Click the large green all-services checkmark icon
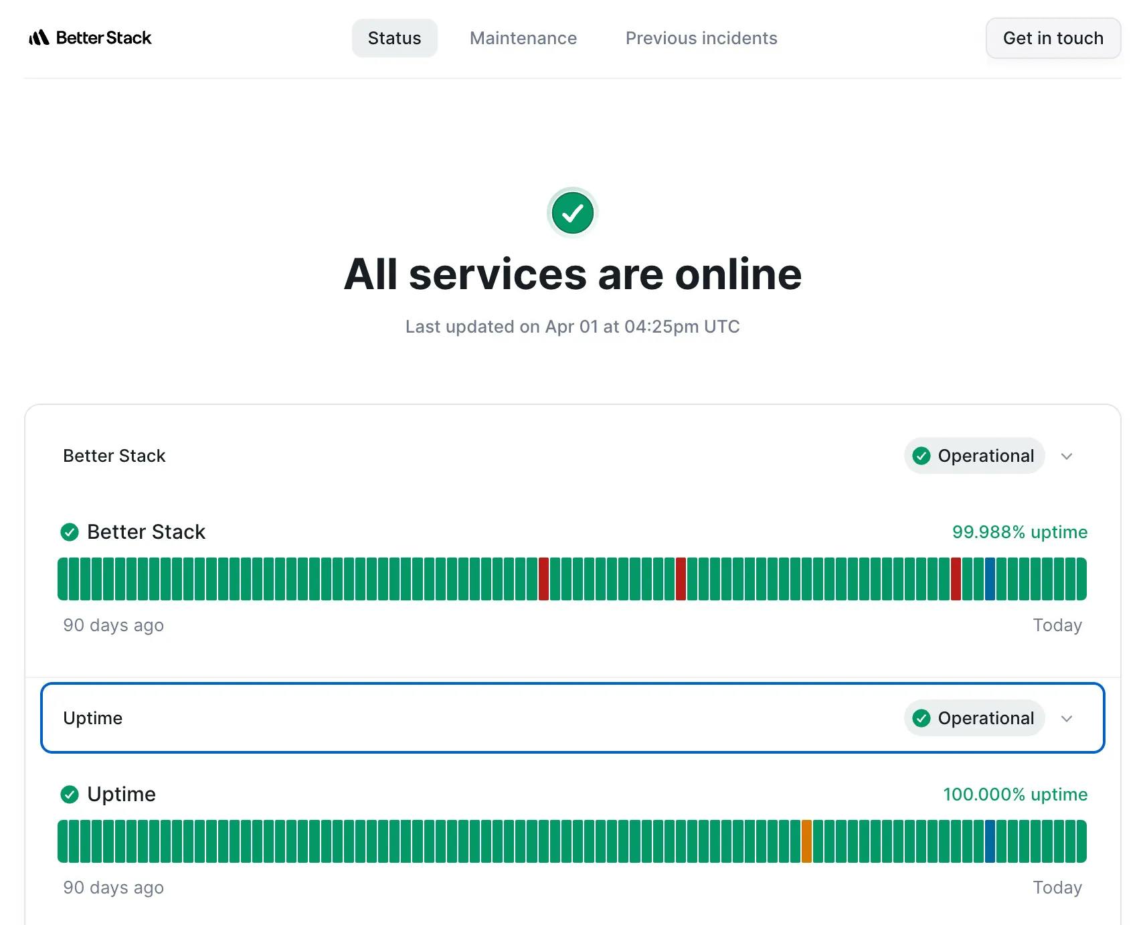Image resolution: width=1147 pixels, height=925 pixels. [572, 213]
